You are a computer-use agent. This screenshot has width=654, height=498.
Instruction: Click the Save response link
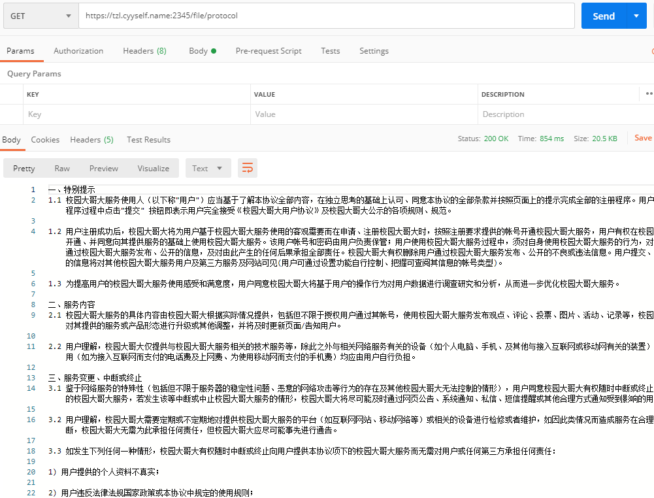pyautogui.click(x=643, y=138)
